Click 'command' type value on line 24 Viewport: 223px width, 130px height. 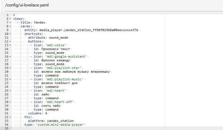(52, 87)
